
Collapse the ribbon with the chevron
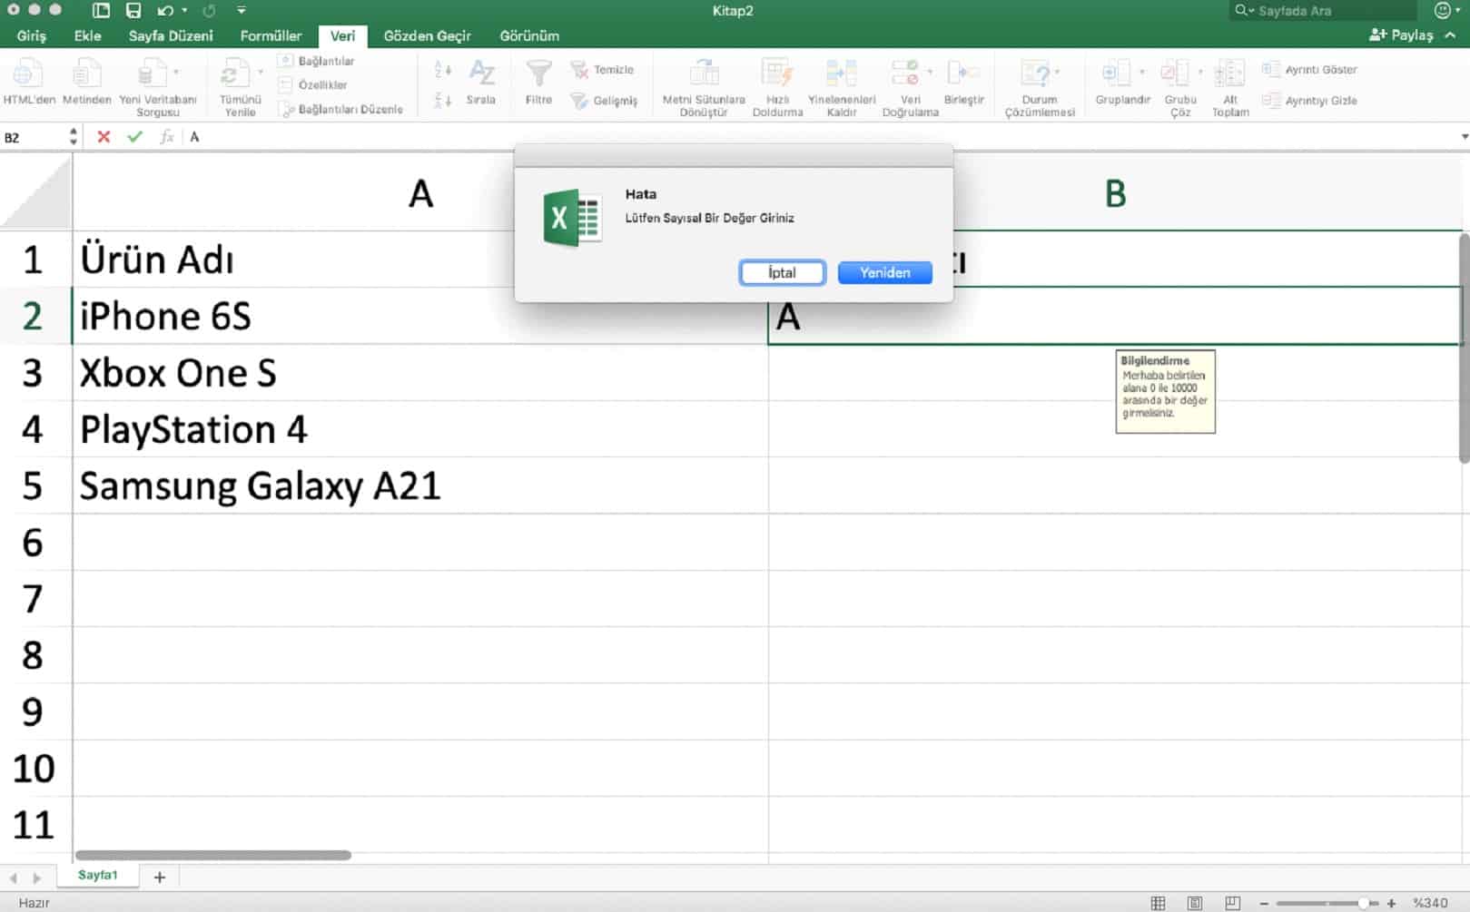tap(1450, 35)
